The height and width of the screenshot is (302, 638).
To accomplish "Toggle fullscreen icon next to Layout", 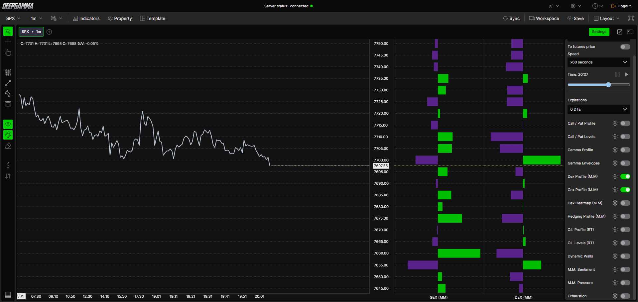I will pyautogui.click(x=631, y=18).
